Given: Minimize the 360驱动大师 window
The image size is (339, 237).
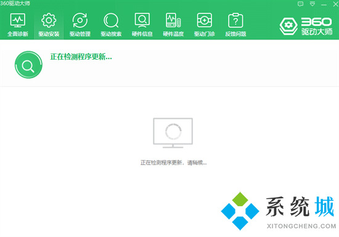Looking at the screenshot, I should coord(324,4).
